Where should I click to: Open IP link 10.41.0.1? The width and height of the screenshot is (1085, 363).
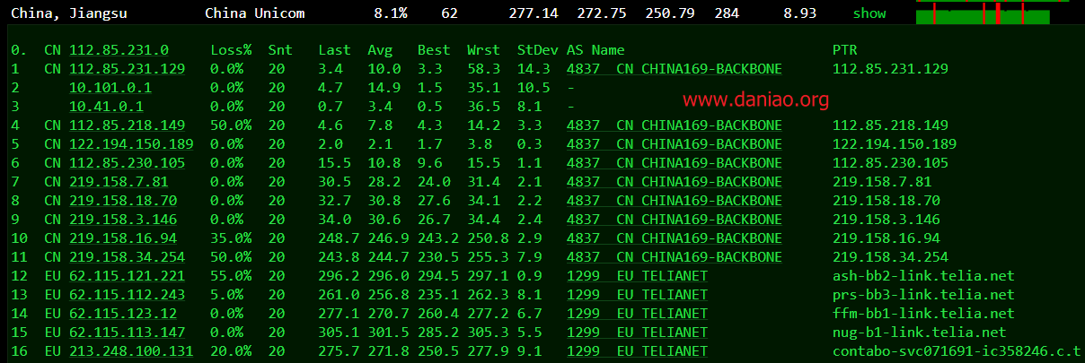click(x=106, y=107)
